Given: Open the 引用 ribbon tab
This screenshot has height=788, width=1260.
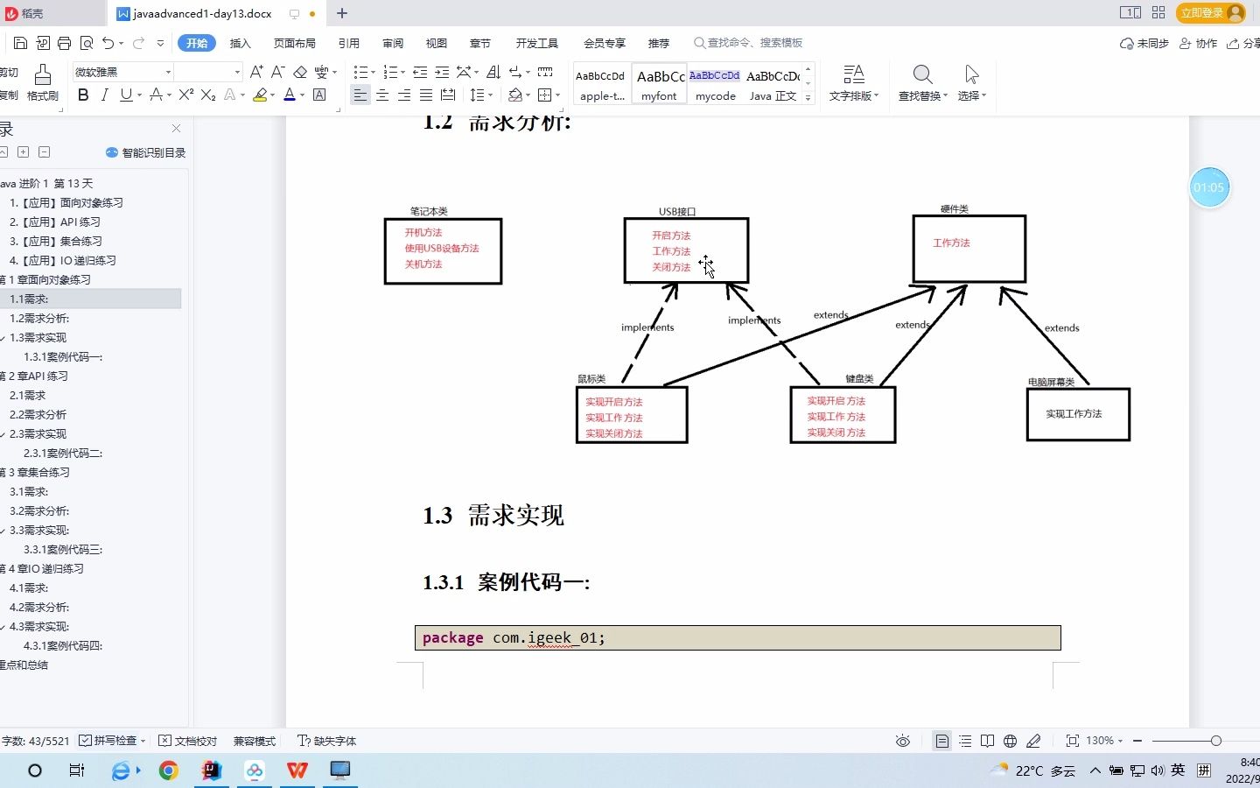Looking at the screenshot, I should pyautogui.click(x=349, y=43).
